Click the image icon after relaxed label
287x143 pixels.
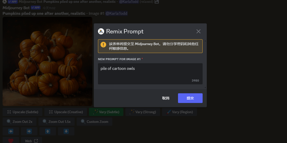coord(157,2)
